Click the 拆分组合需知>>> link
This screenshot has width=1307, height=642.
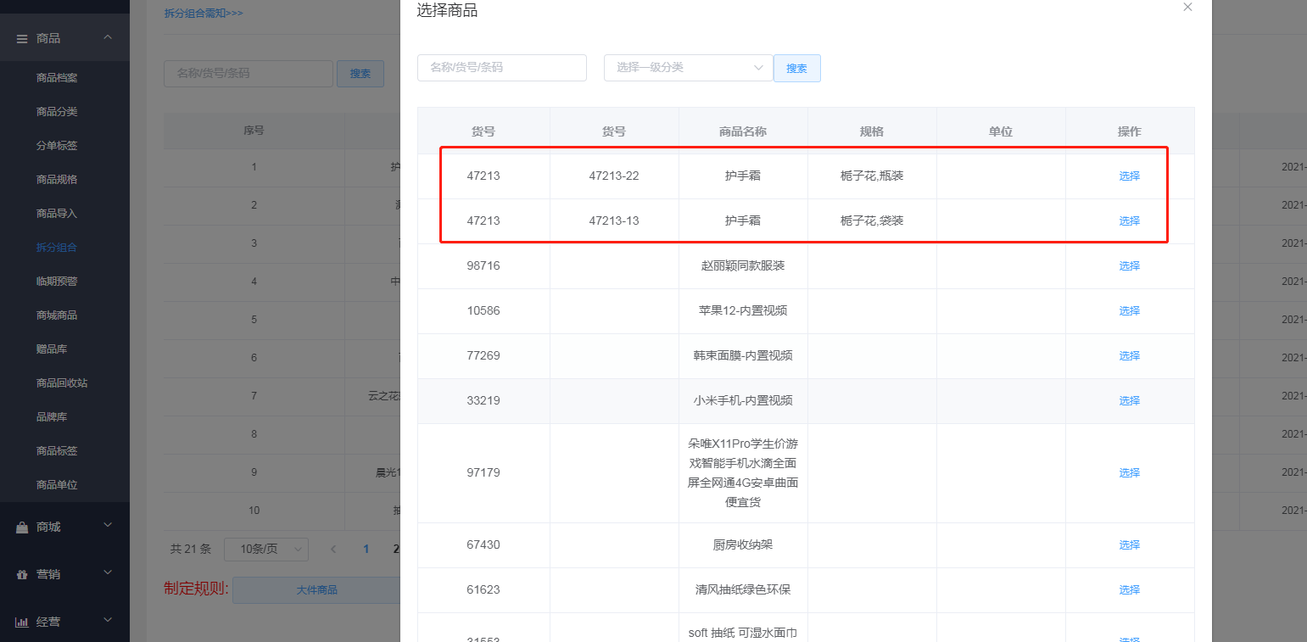click(x=204, y=14)
